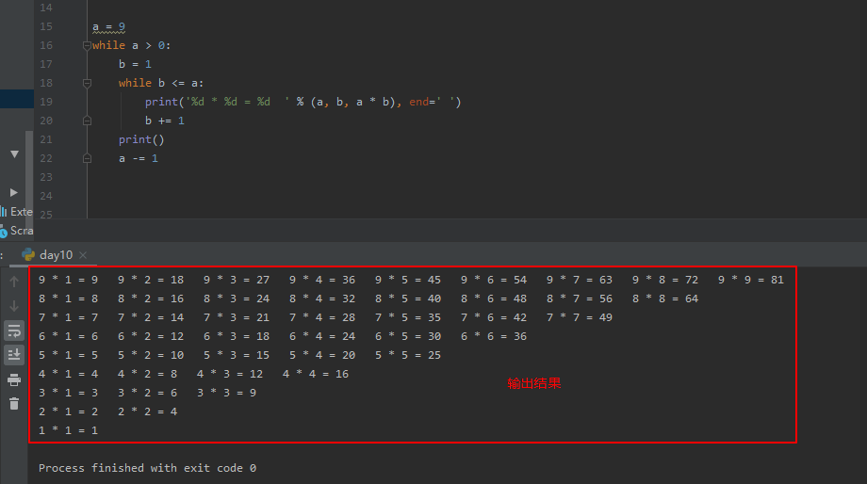Close the day10 run tab
The height and width of the screenshot is (484, 867).
click(x=83, y=254)
